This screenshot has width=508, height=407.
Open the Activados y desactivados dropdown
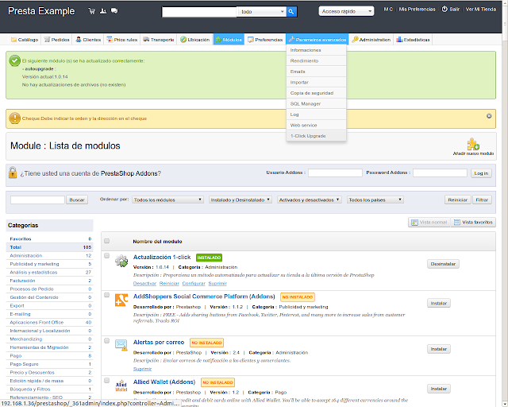tap(309, 200)
